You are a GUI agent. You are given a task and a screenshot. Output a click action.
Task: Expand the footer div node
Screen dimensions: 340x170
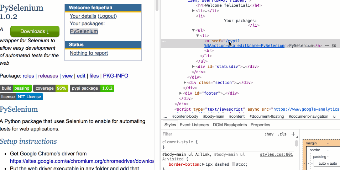tap(181, 93)
